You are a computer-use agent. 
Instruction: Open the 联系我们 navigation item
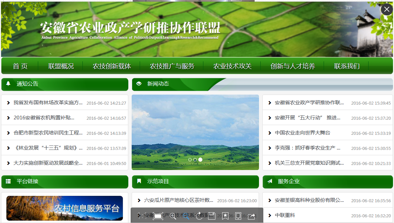(347, 66)
